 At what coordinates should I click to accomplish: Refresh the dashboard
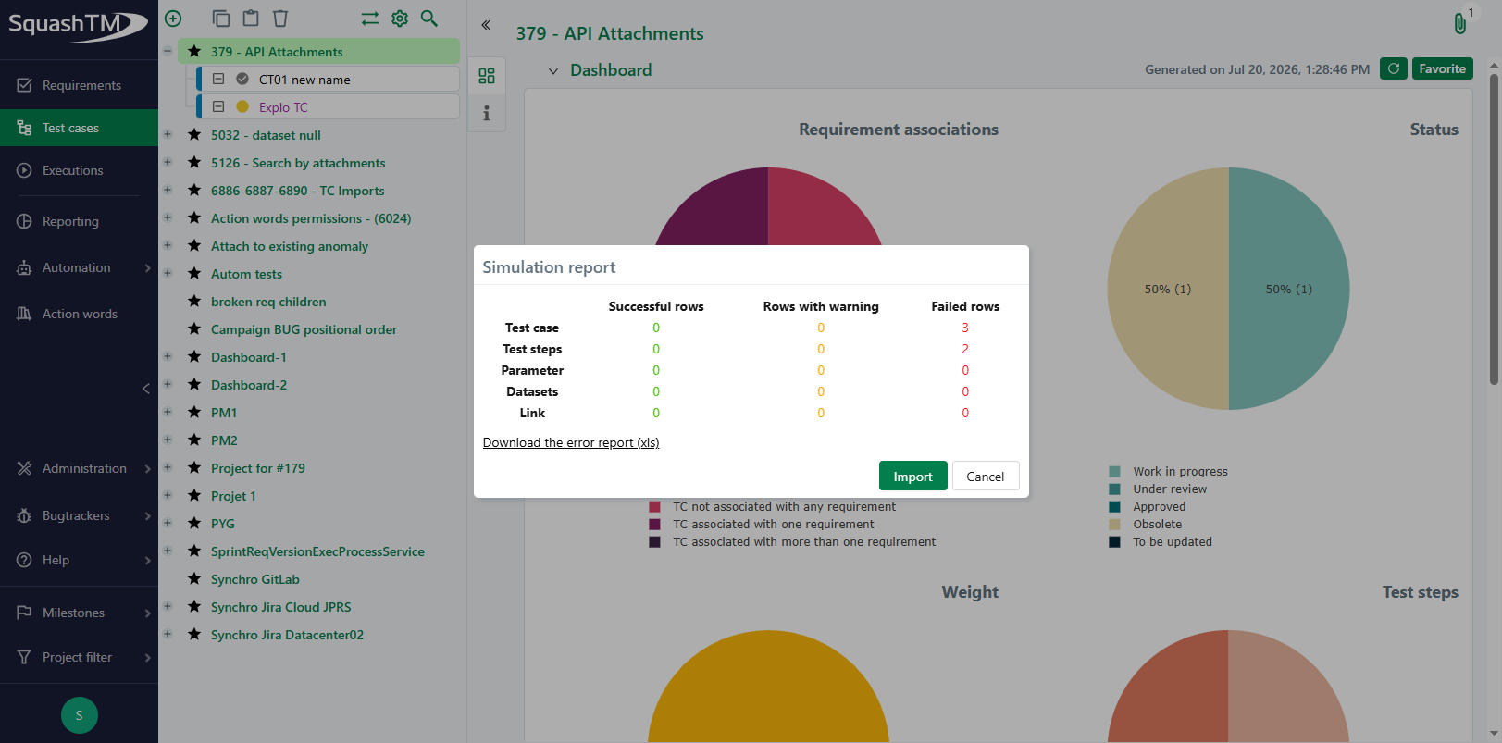tap(1394, 68)
